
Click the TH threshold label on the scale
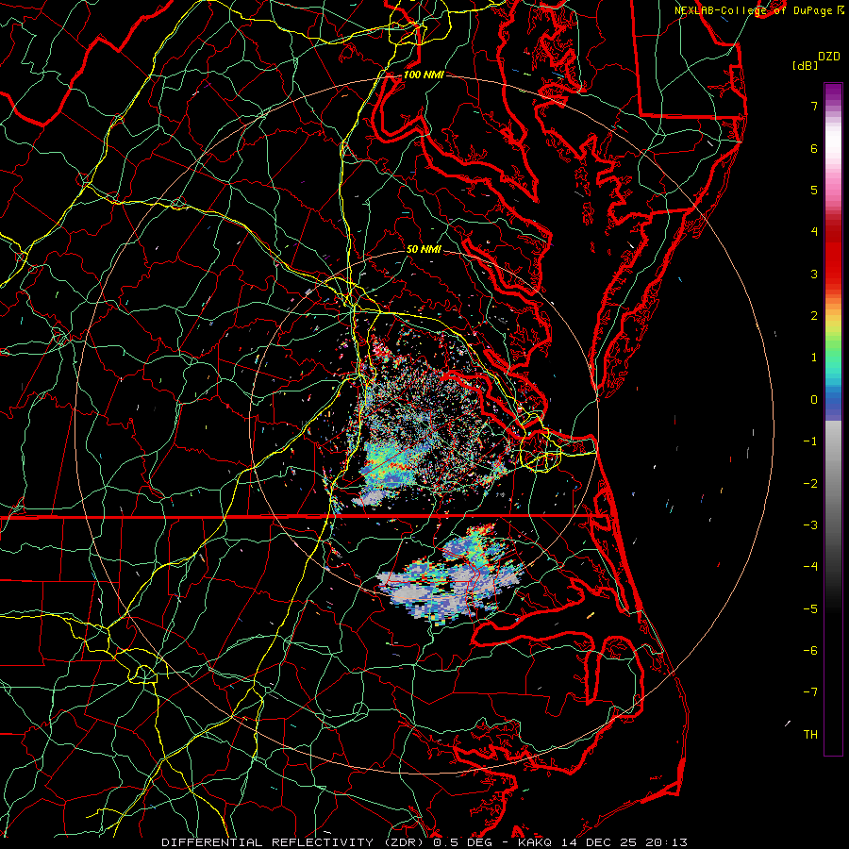point(810,735)
